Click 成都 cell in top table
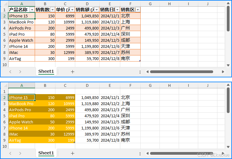Screen dimensions: 232x159 tap(130, 40)
